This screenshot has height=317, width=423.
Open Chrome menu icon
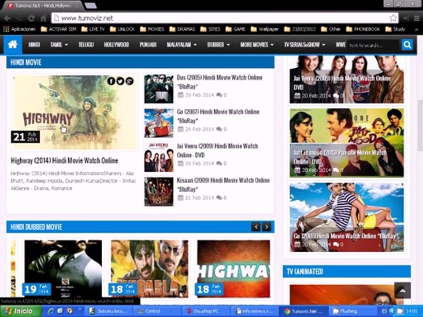(416, 18)
